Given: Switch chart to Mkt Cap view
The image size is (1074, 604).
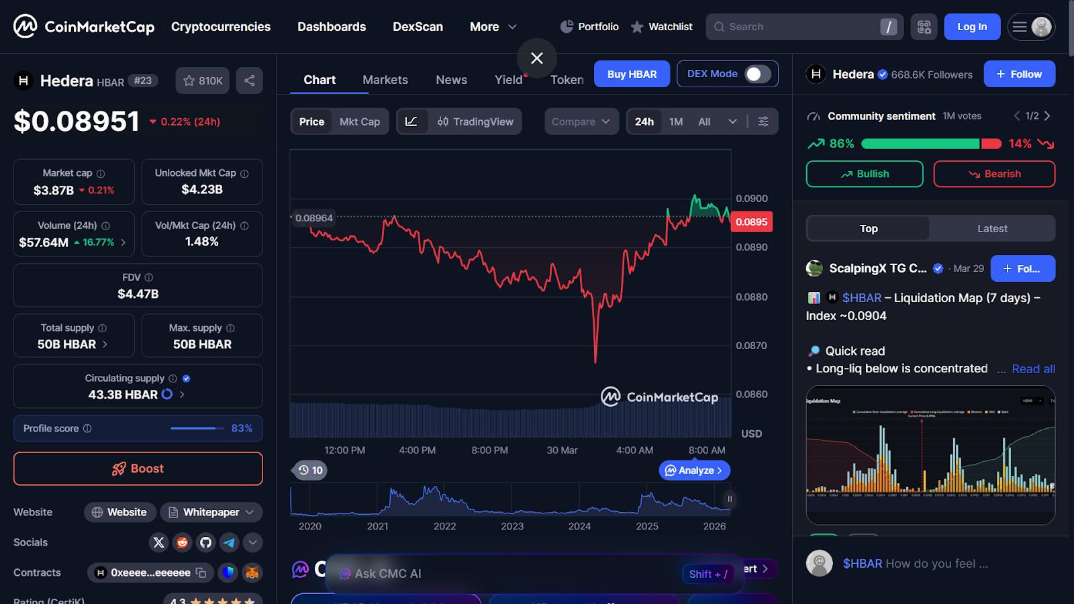Looking at the screenshot, I should [x=359, y=121].
